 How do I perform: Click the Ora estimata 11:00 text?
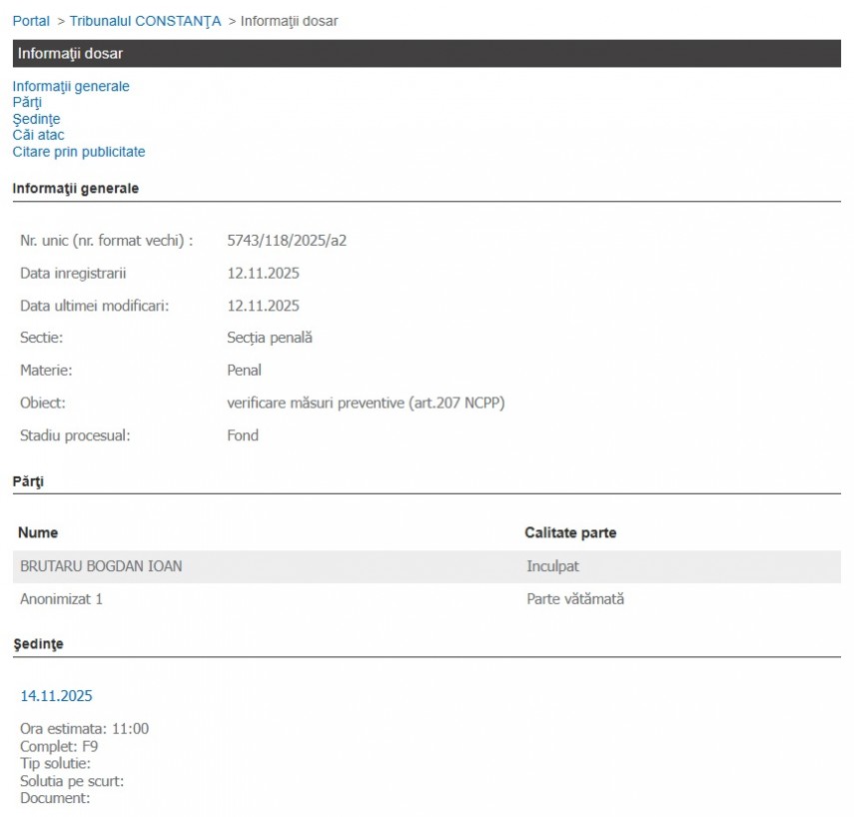point(84,729)
